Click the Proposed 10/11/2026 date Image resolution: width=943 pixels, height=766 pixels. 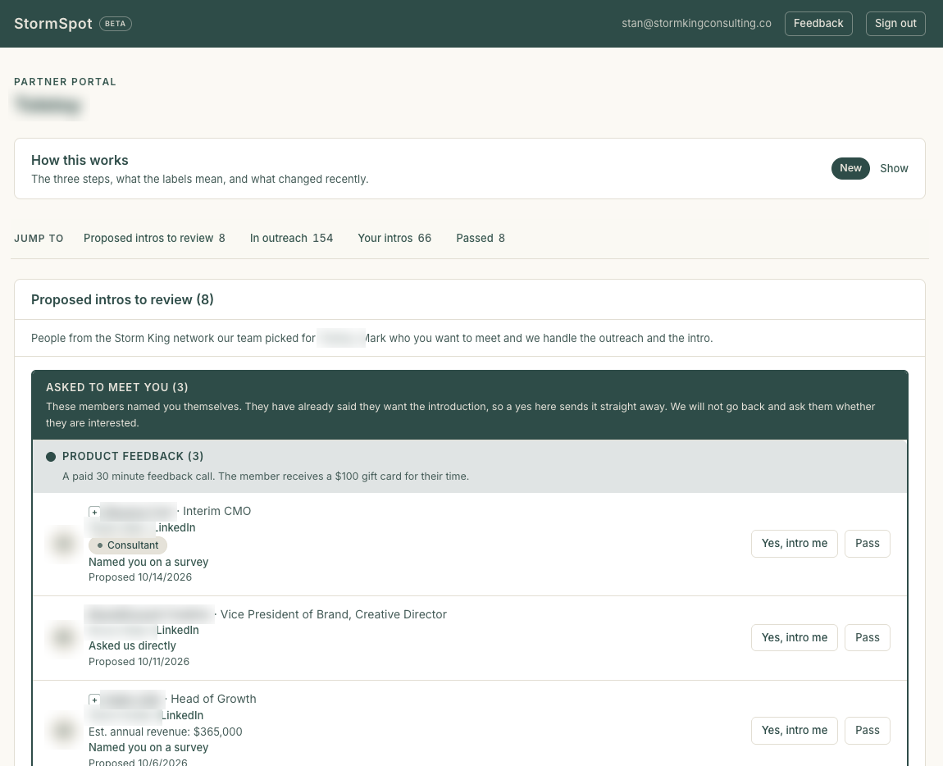pos(139,661)
